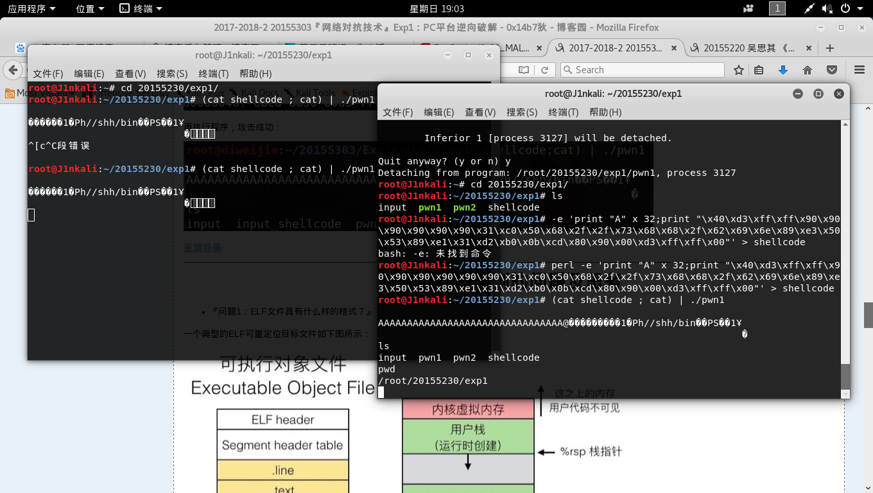Screen dimensions: 873x493
Task: Click 'Executable Object File' heading
Action: (x=282, y=388)
